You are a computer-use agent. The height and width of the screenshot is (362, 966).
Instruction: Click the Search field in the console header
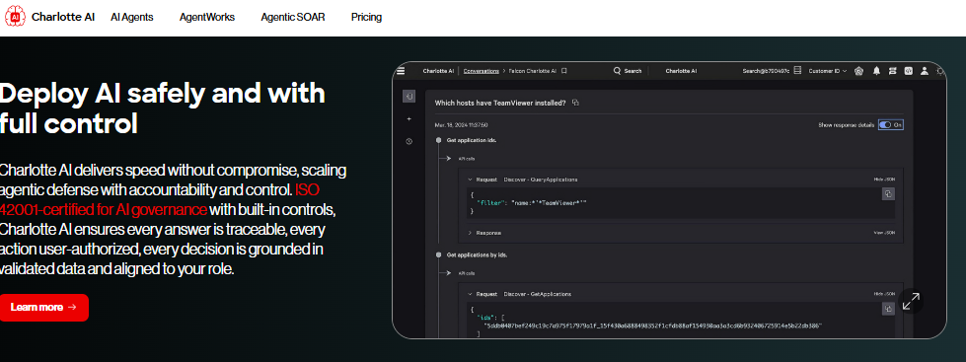(x=628, y=71)
